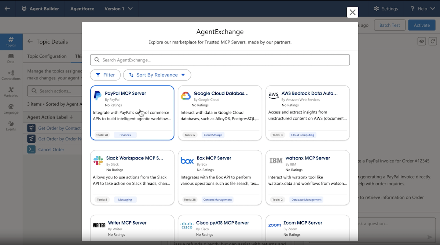Open the Zoom MCP Server title
The height and width of the screenshot is (245, 440).
[x=303, y=223]
